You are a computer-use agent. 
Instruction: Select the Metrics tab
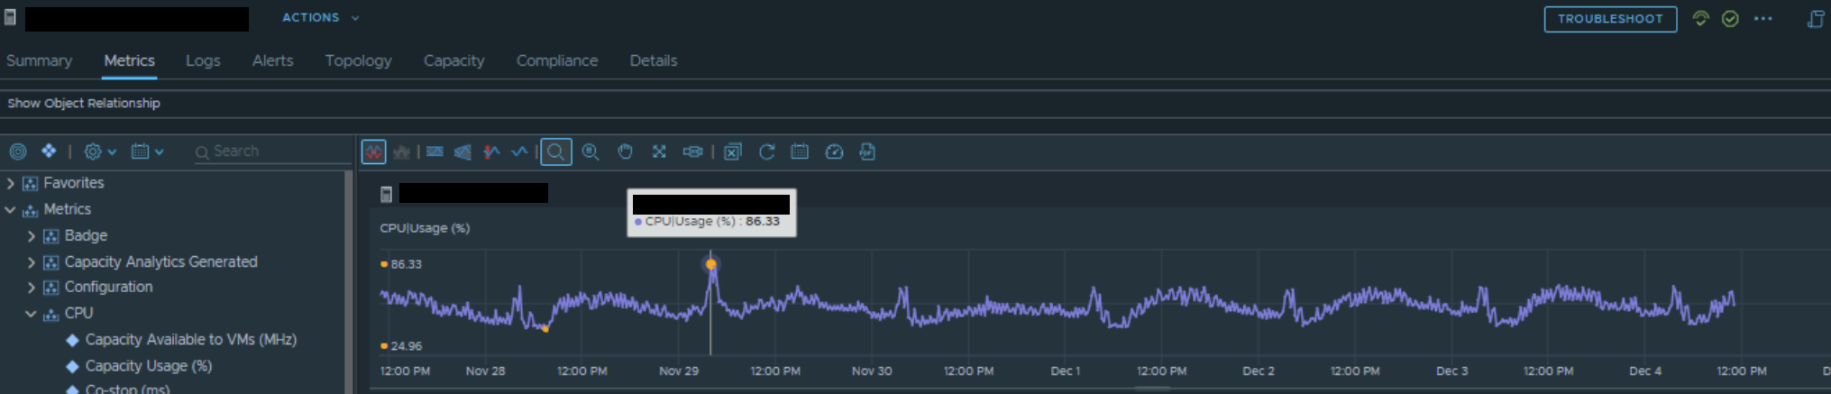point(129,60)
